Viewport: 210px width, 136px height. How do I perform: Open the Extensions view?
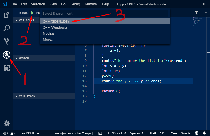(x=6, y=68)
